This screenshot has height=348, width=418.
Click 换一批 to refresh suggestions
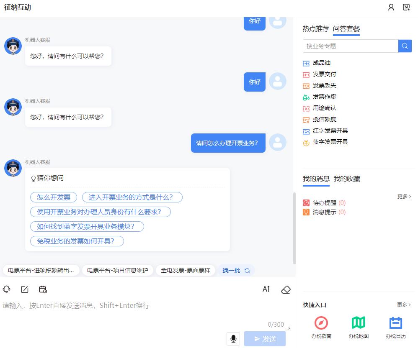(x=235, y=270)
